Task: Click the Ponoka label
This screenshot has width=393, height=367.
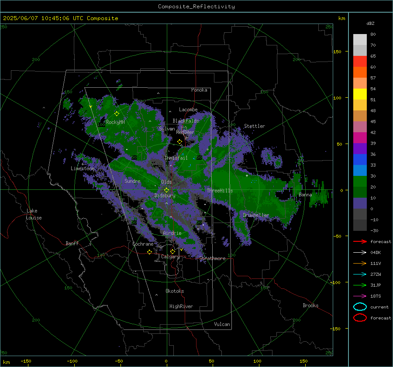Action: click(199, 90)
